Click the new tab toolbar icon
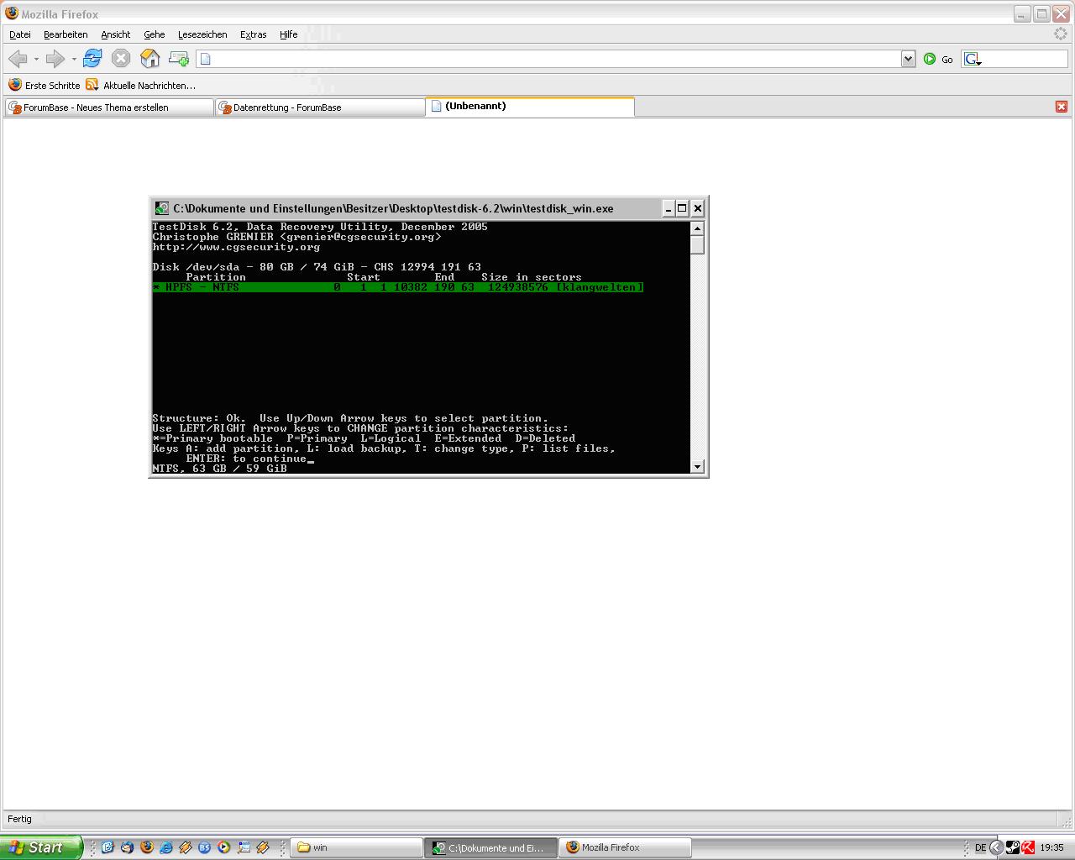This screenshot has height=860, width=1075. [178, 58]
